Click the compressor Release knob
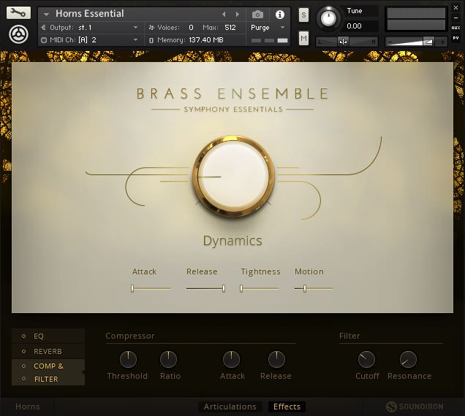 click(276, 360)
